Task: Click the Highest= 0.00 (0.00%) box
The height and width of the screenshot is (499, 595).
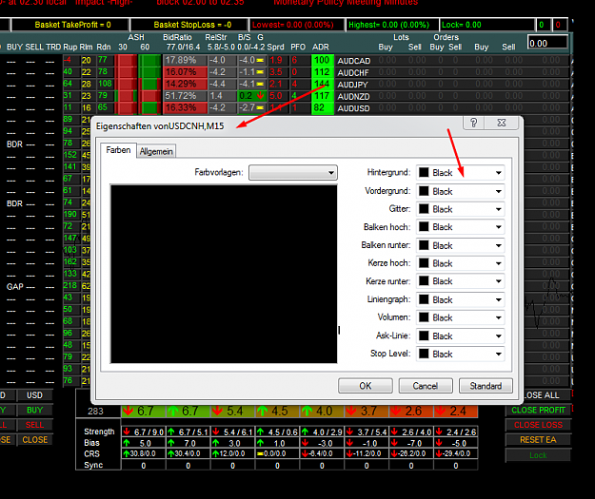Action: point(392,25)
